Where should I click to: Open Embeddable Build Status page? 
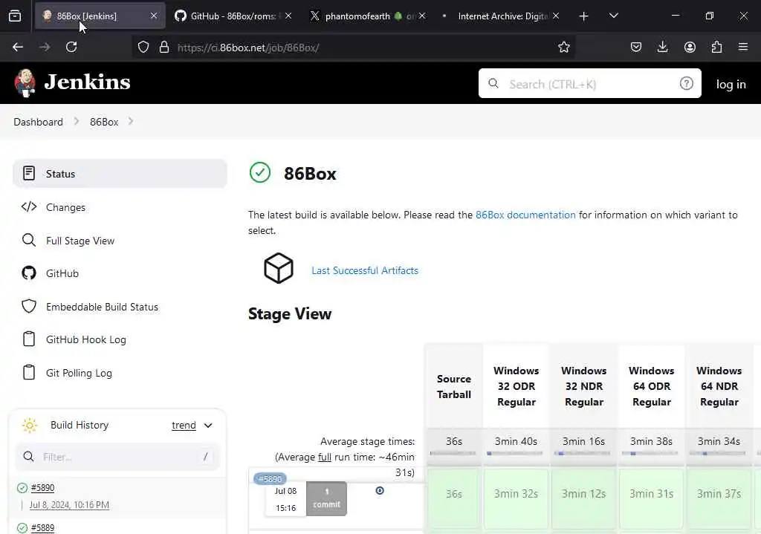point(102,307)
